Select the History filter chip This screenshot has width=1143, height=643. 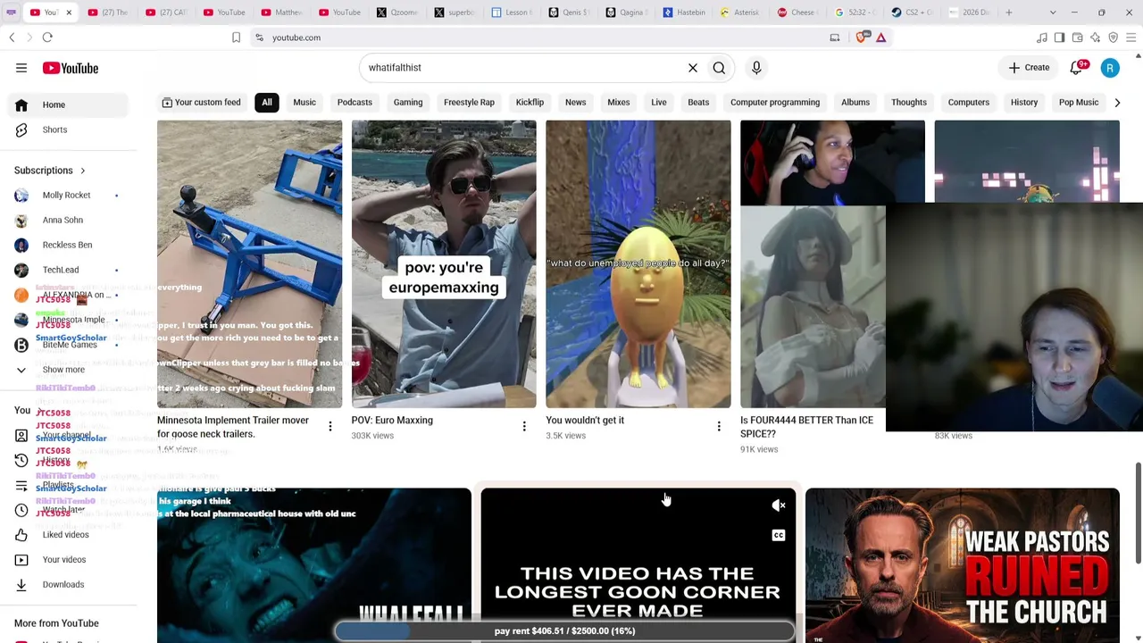(1024, 103)
